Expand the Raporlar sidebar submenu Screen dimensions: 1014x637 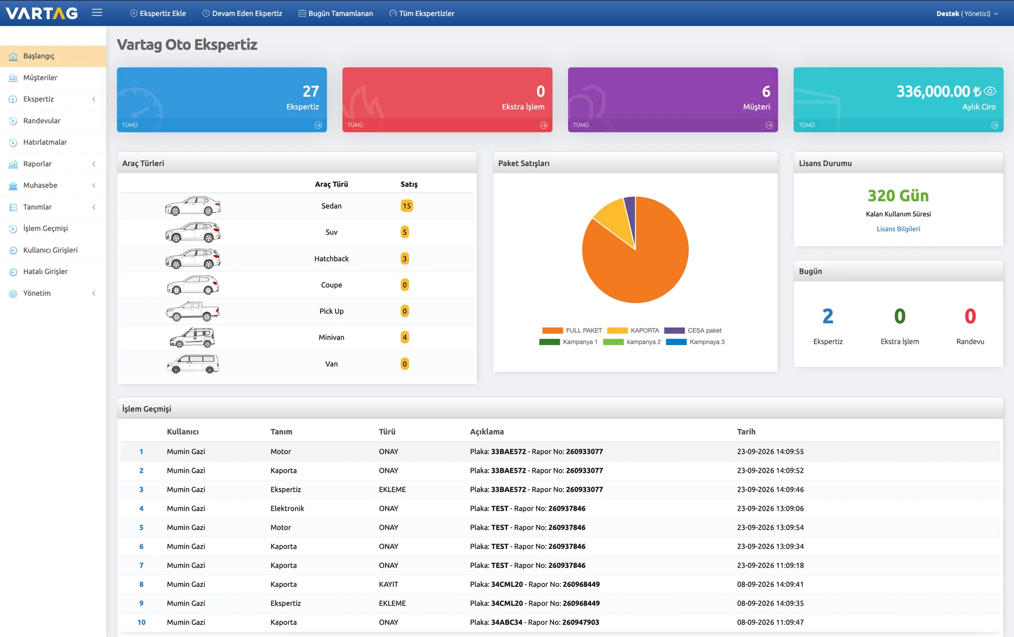tap(94, 164)
